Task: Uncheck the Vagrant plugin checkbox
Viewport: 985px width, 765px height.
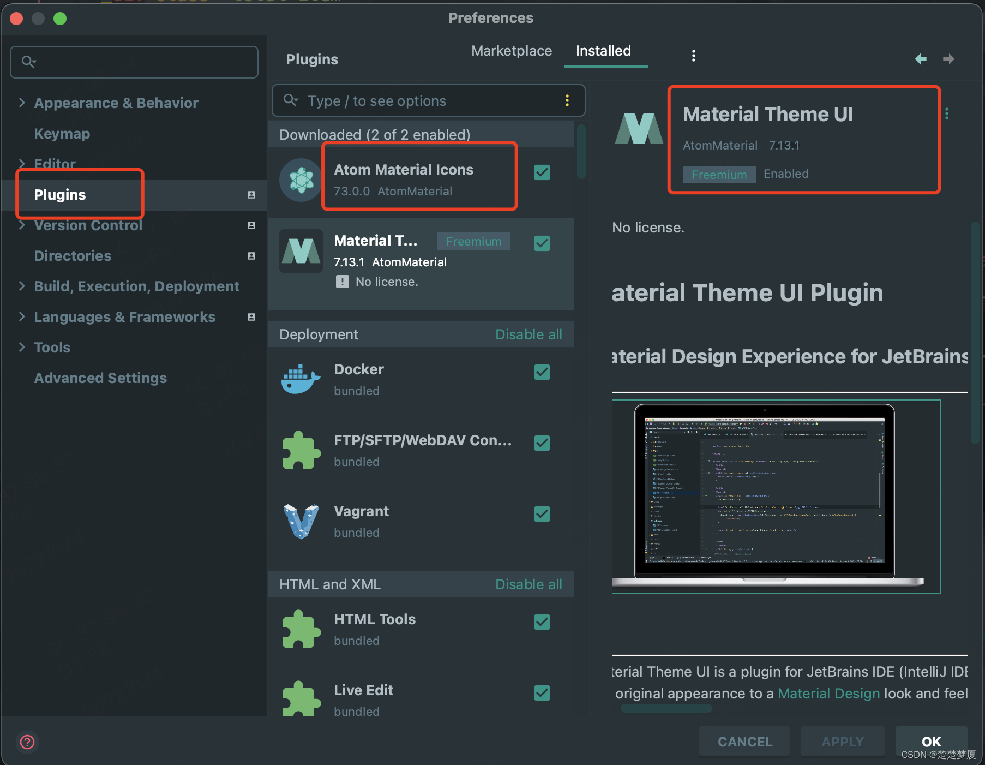Action: [542, 514]
